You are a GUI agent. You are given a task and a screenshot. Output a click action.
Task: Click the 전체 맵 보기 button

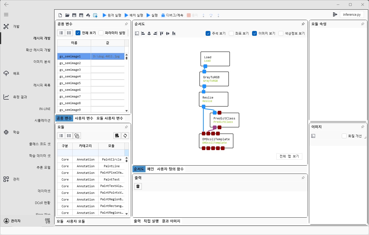point(289,156)
